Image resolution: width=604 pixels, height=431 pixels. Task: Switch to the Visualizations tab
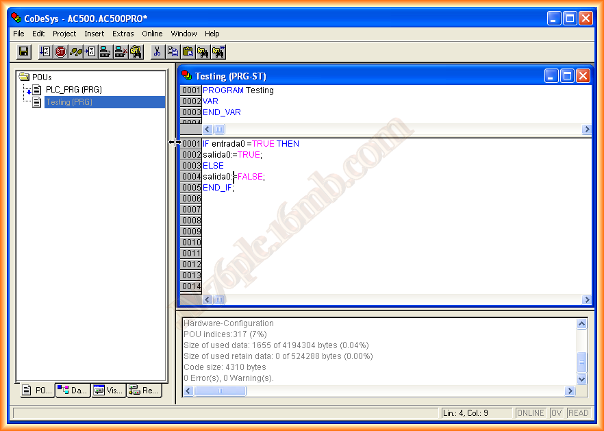108,391
